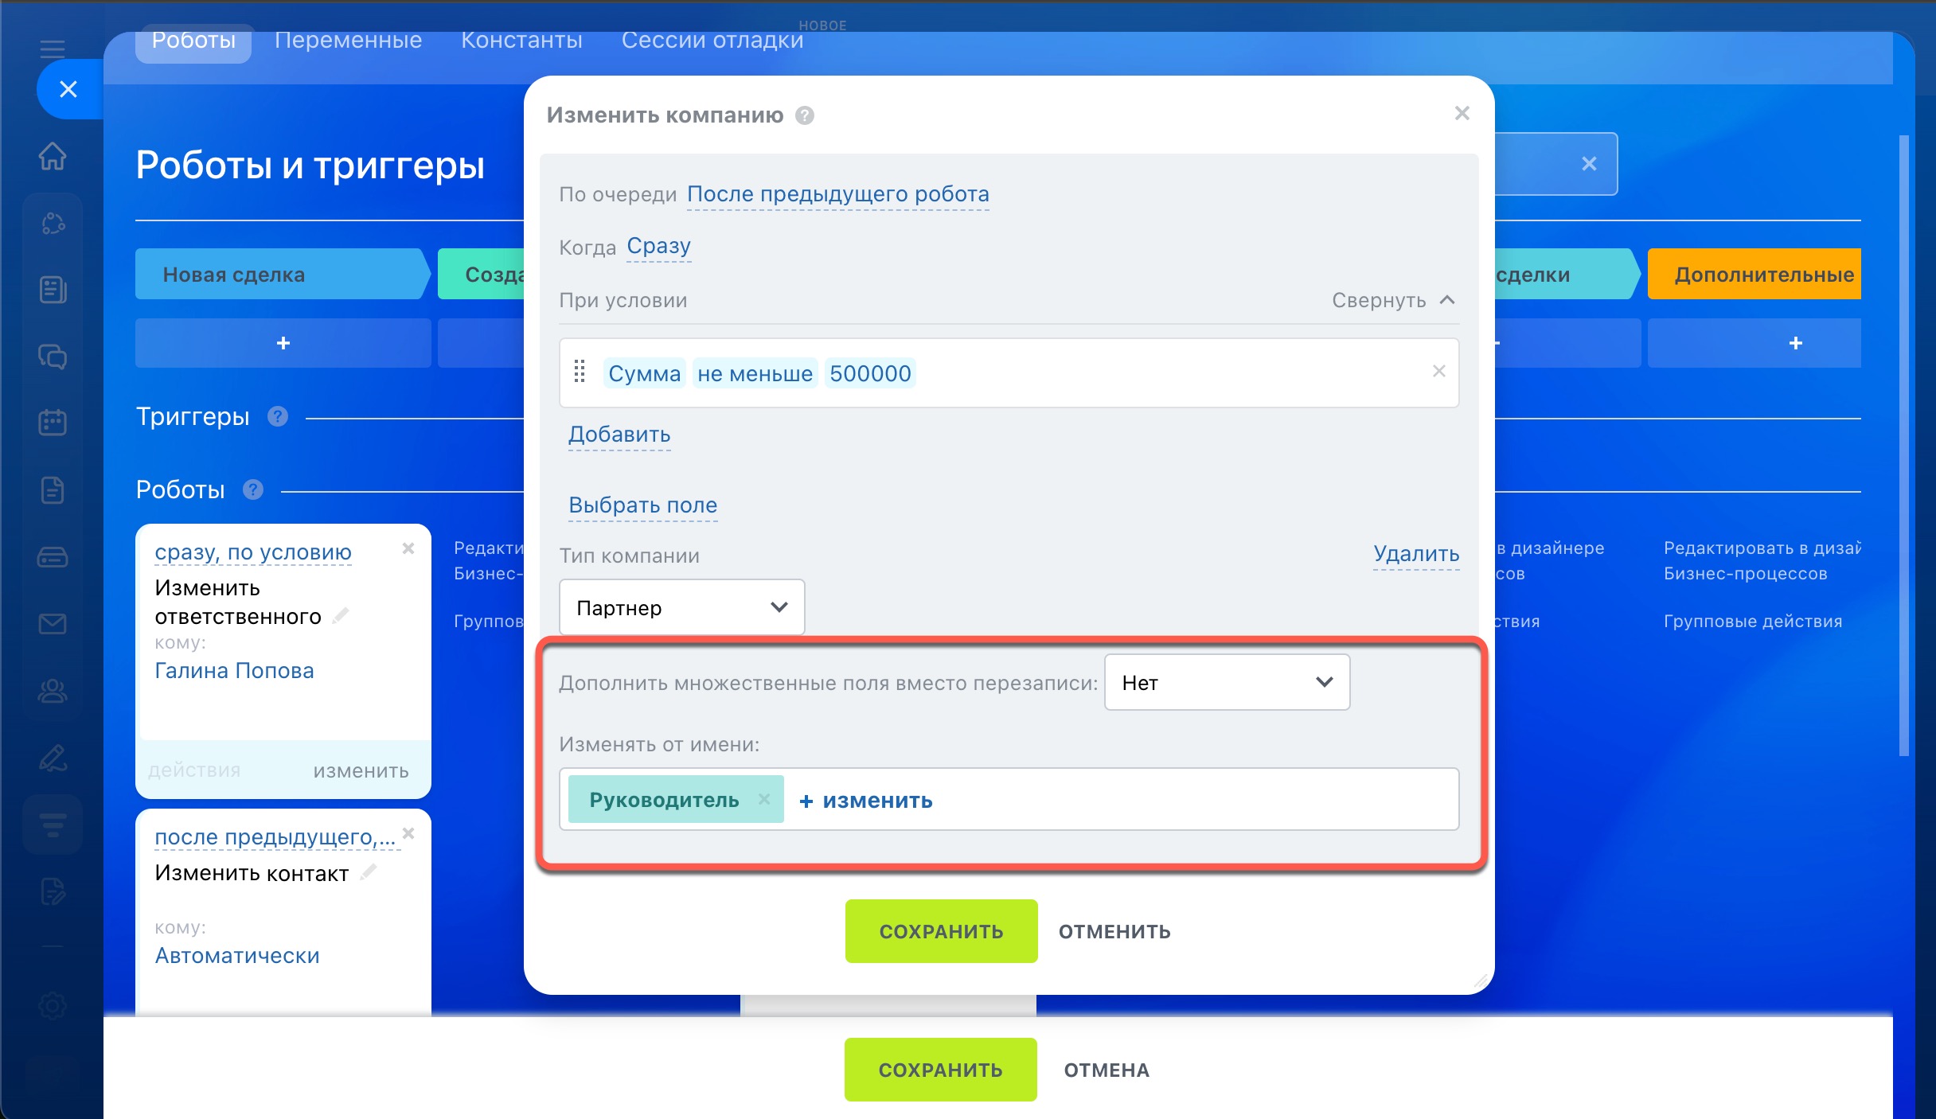This screenshot has height=1119, width=1936.
Task: Click the chat bubbles icon in sidebar
Action: (53, 356)
